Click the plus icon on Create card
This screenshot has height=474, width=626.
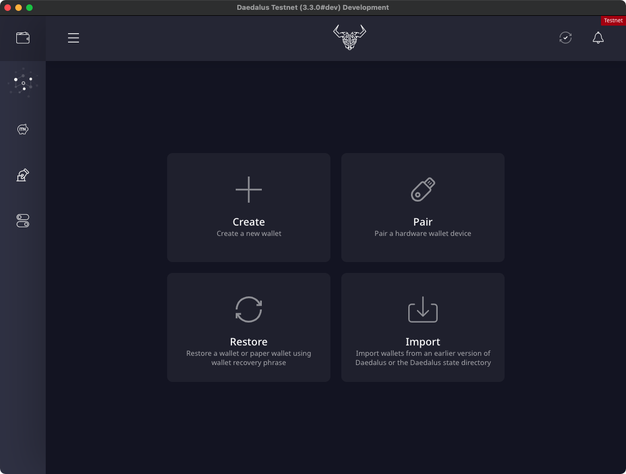point(249,190)
